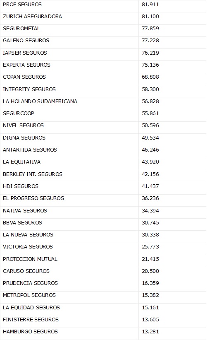The width and height of the screenshot is (207, 340).
Task: Select the PROF SEGUROS cell
Action: click(x=22, y=4)
